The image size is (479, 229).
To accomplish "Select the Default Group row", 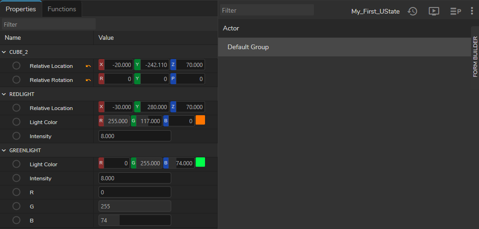I will (344, 47).
